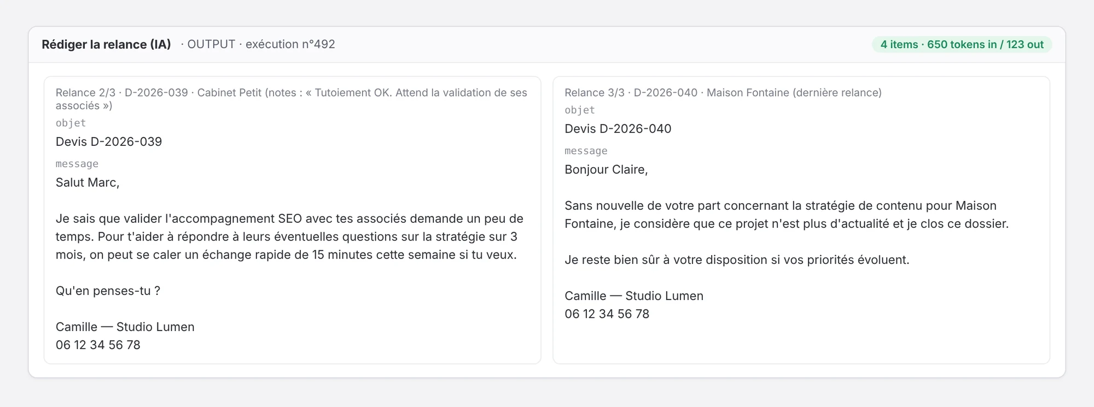Click the 'objet' field label in the D-2026-039 card
Screen dimensions: 1094x407
(x=71, y=123)
